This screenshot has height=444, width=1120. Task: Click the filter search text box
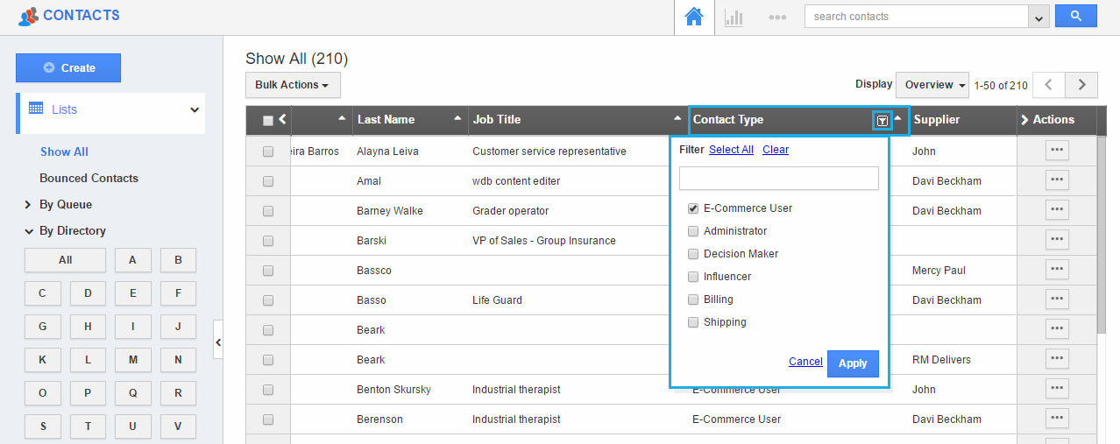(778, 179)
